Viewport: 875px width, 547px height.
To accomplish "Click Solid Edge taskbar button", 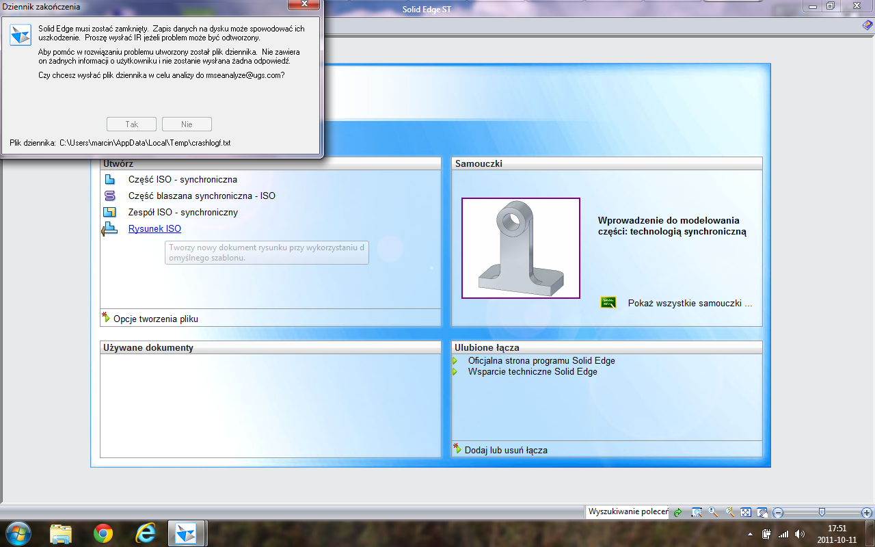I will [186, 533].
